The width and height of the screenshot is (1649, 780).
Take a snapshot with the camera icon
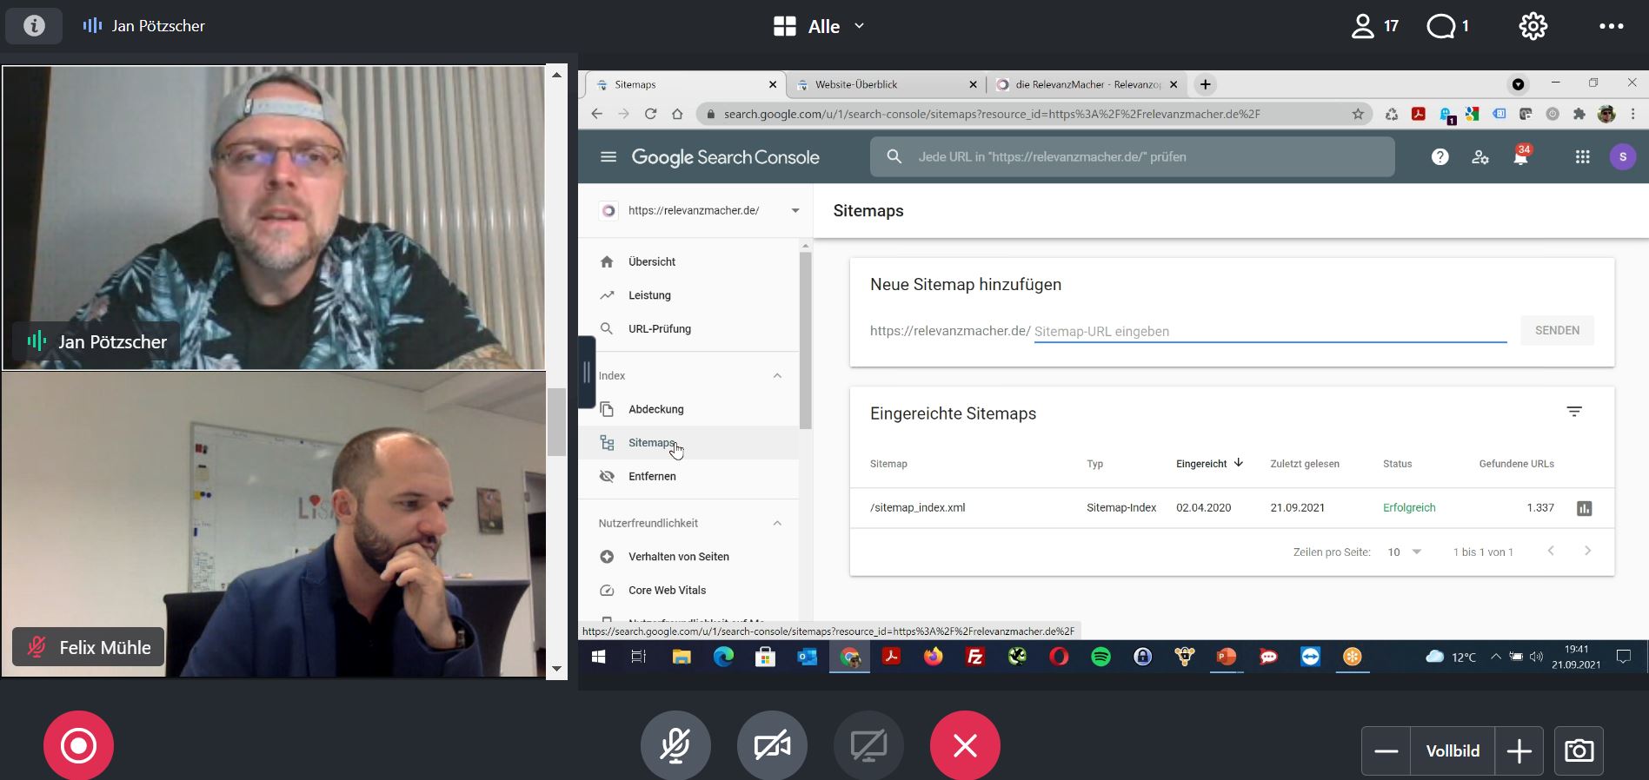pos(1579,750)
